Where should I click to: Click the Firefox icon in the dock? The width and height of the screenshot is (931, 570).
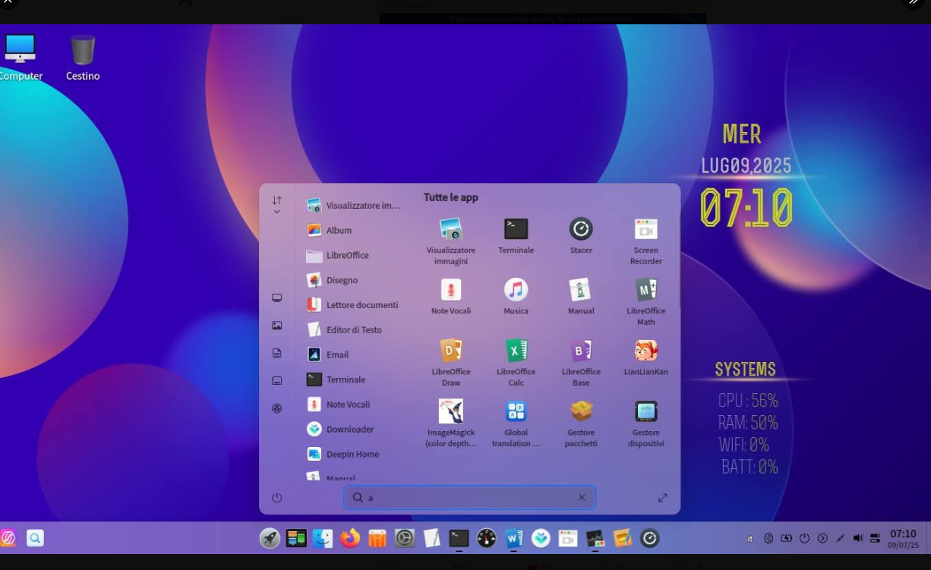pos(350,539)
